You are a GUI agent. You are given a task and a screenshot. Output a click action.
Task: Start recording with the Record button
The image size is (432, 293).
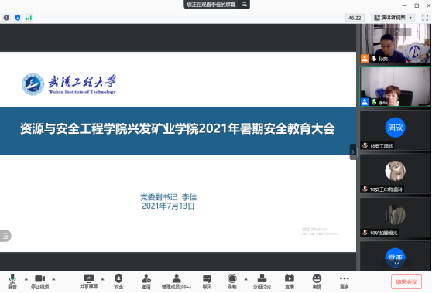click(232, 281)
